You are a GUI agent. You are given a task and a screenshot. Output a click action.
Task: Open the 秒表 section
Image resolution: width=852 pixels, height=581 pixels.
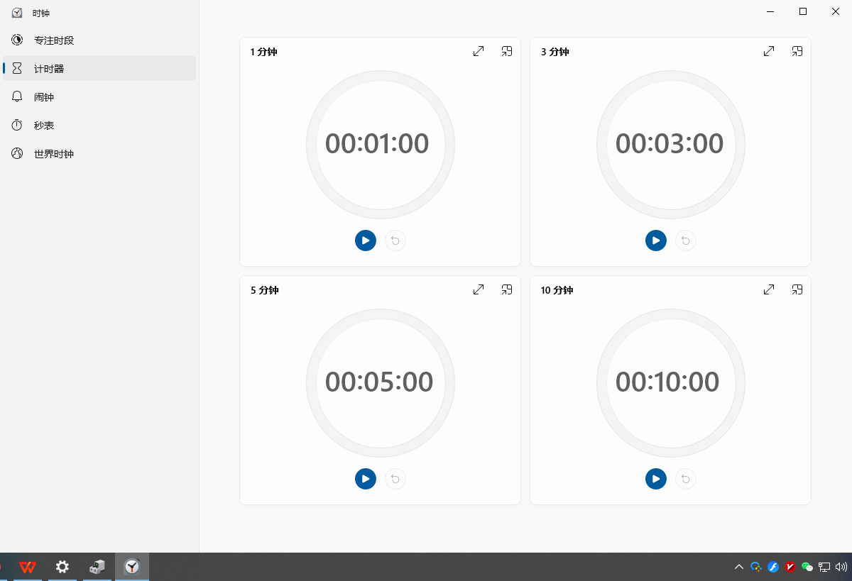click(99, 126)
